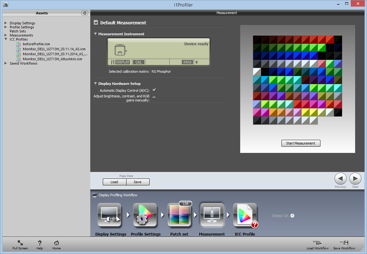367x254 pixels.
Task: Open the ICC Profile workflow step
Action: pyautogui.click(x=245, y=215)
